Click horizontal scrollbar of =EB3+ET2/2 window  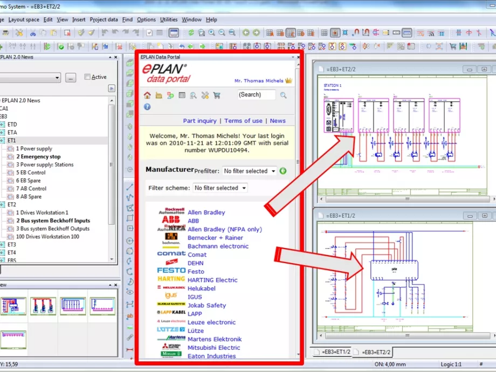pyautogui.click(x=408, y=199)
